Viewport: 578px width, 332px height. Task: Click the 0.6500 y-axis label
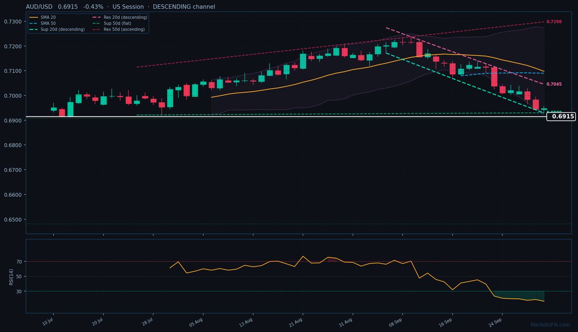click(x=13, y=220)
